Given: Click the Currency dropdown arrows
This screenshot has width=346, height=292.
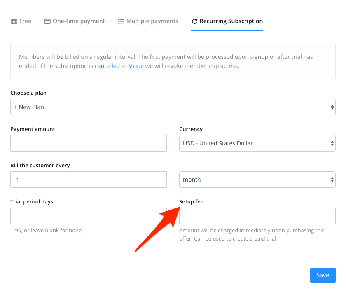Looking at the screenshot, I should 332,143.
